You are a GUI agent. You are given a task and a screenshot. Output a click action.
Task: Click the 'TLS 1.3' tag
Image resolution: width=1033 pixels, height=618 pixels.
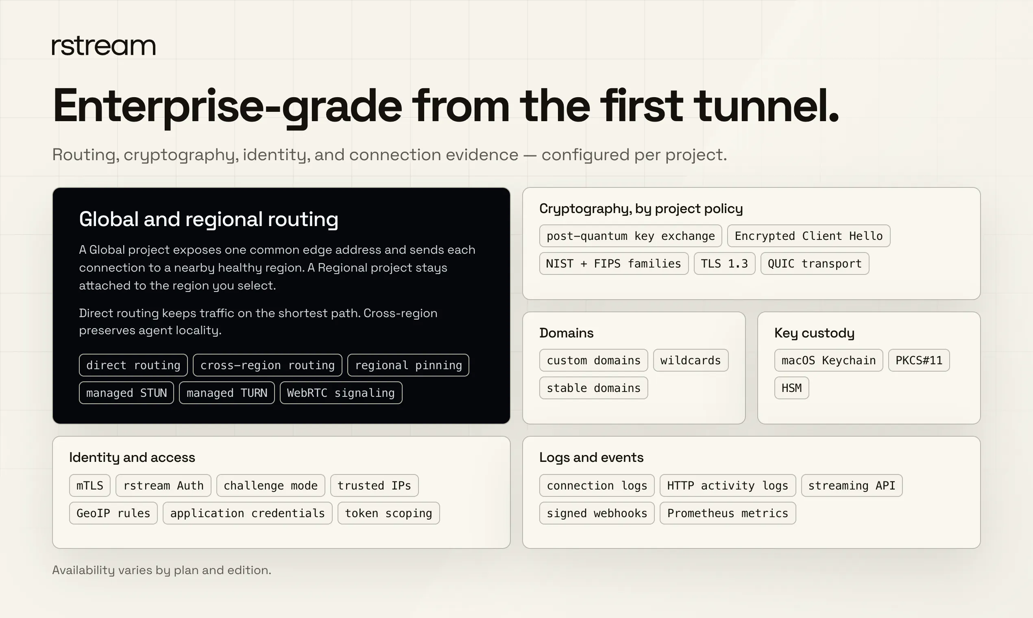coord(725,263)
